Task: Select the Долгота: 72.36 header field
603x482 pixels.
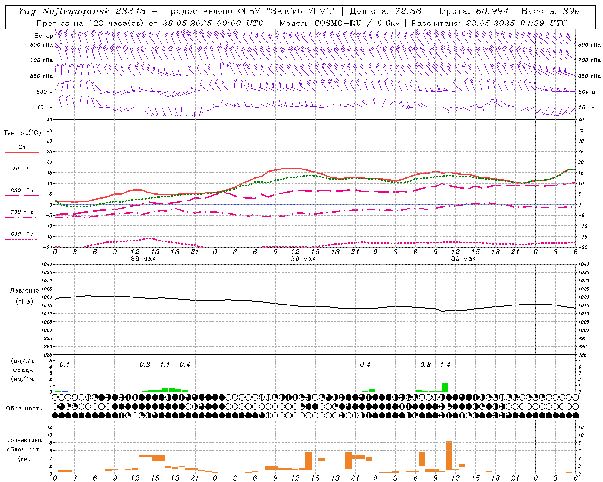Action: [x=386, y=11]
